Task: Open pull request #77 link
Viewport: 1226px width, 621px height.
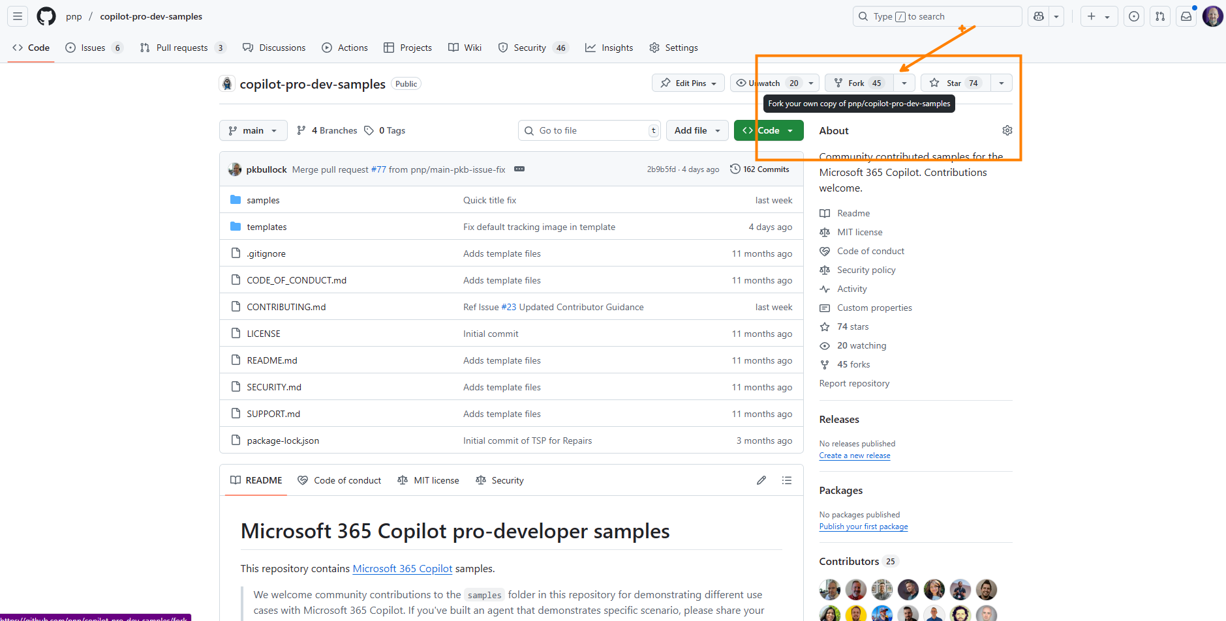Action: pyautogui.click(x=378, y=169)
